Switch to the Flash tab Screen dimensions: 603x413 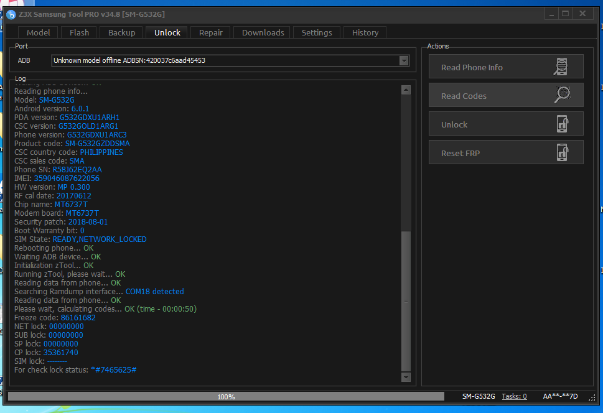tap(79, 33)
